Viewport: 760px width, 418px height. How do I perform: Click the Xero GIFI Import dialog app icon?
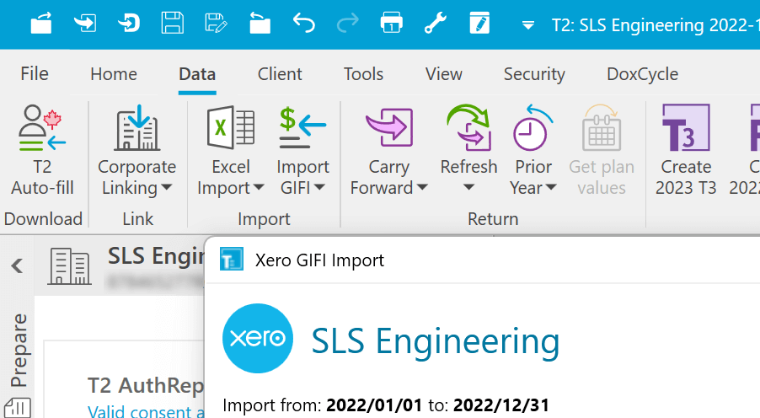(231, 259)
